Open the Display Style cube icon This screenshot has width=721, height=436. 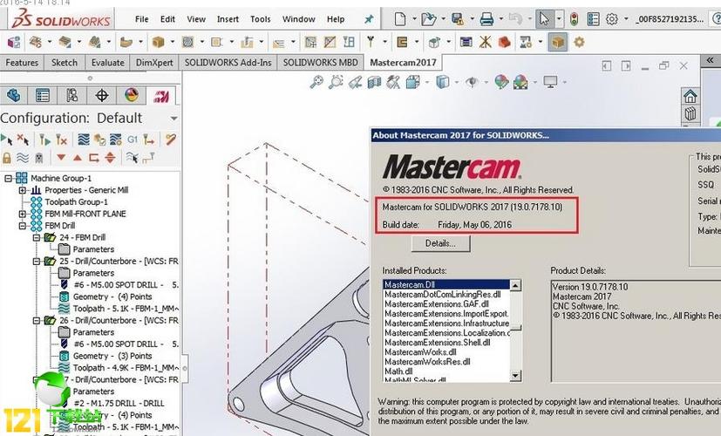pyautogui.click(x=442, y=82)
